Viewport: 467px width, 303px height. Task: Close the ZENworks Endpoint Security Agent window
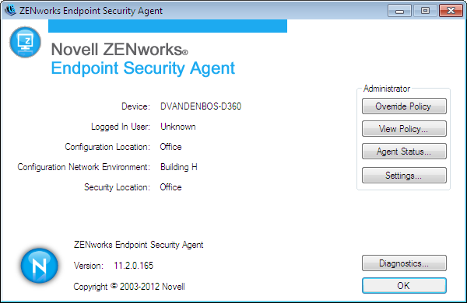click(451, 11)
